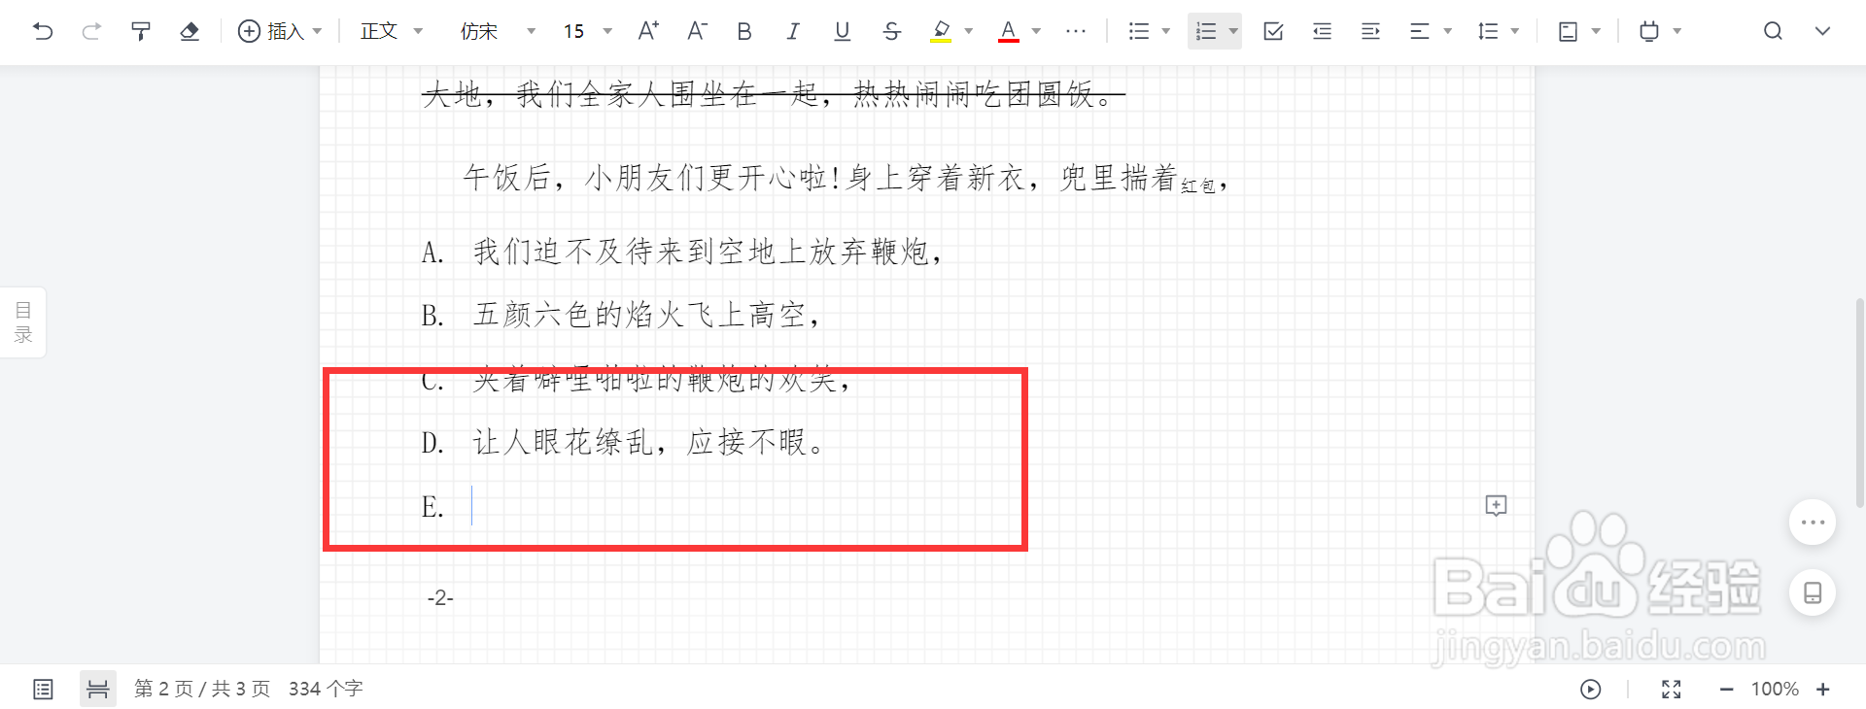Click list item D text 让人眼花缭乱
Screen dimensions: 1866x709
(x=563, y=443)
